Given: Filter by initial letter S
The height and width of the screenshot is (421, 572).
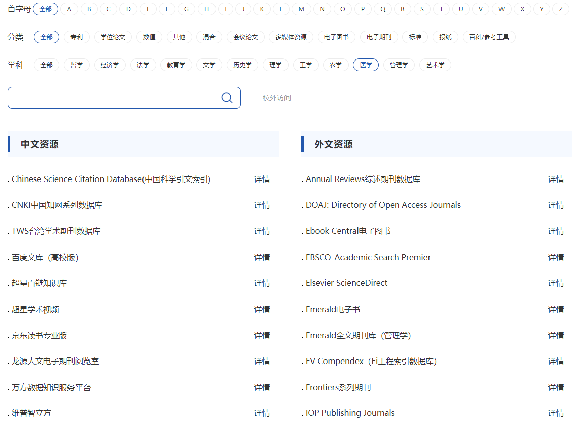Looking at the screenshot, I should coord(422,9).
